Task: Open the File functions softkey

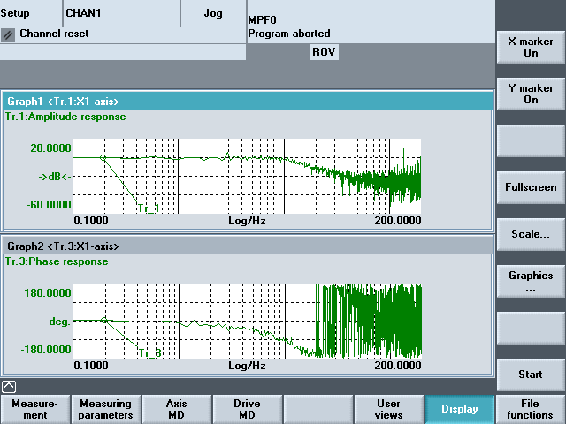Action: pos(530,409)
